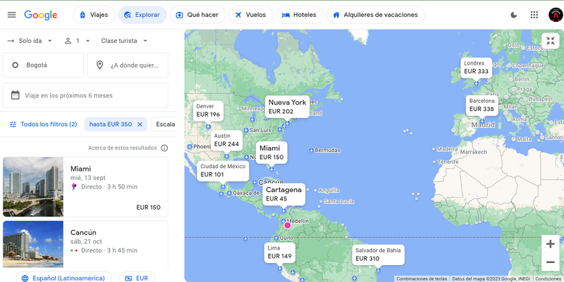Screen dimensions: 564x282
Task: Zoom in on the map
Action: 550,244
